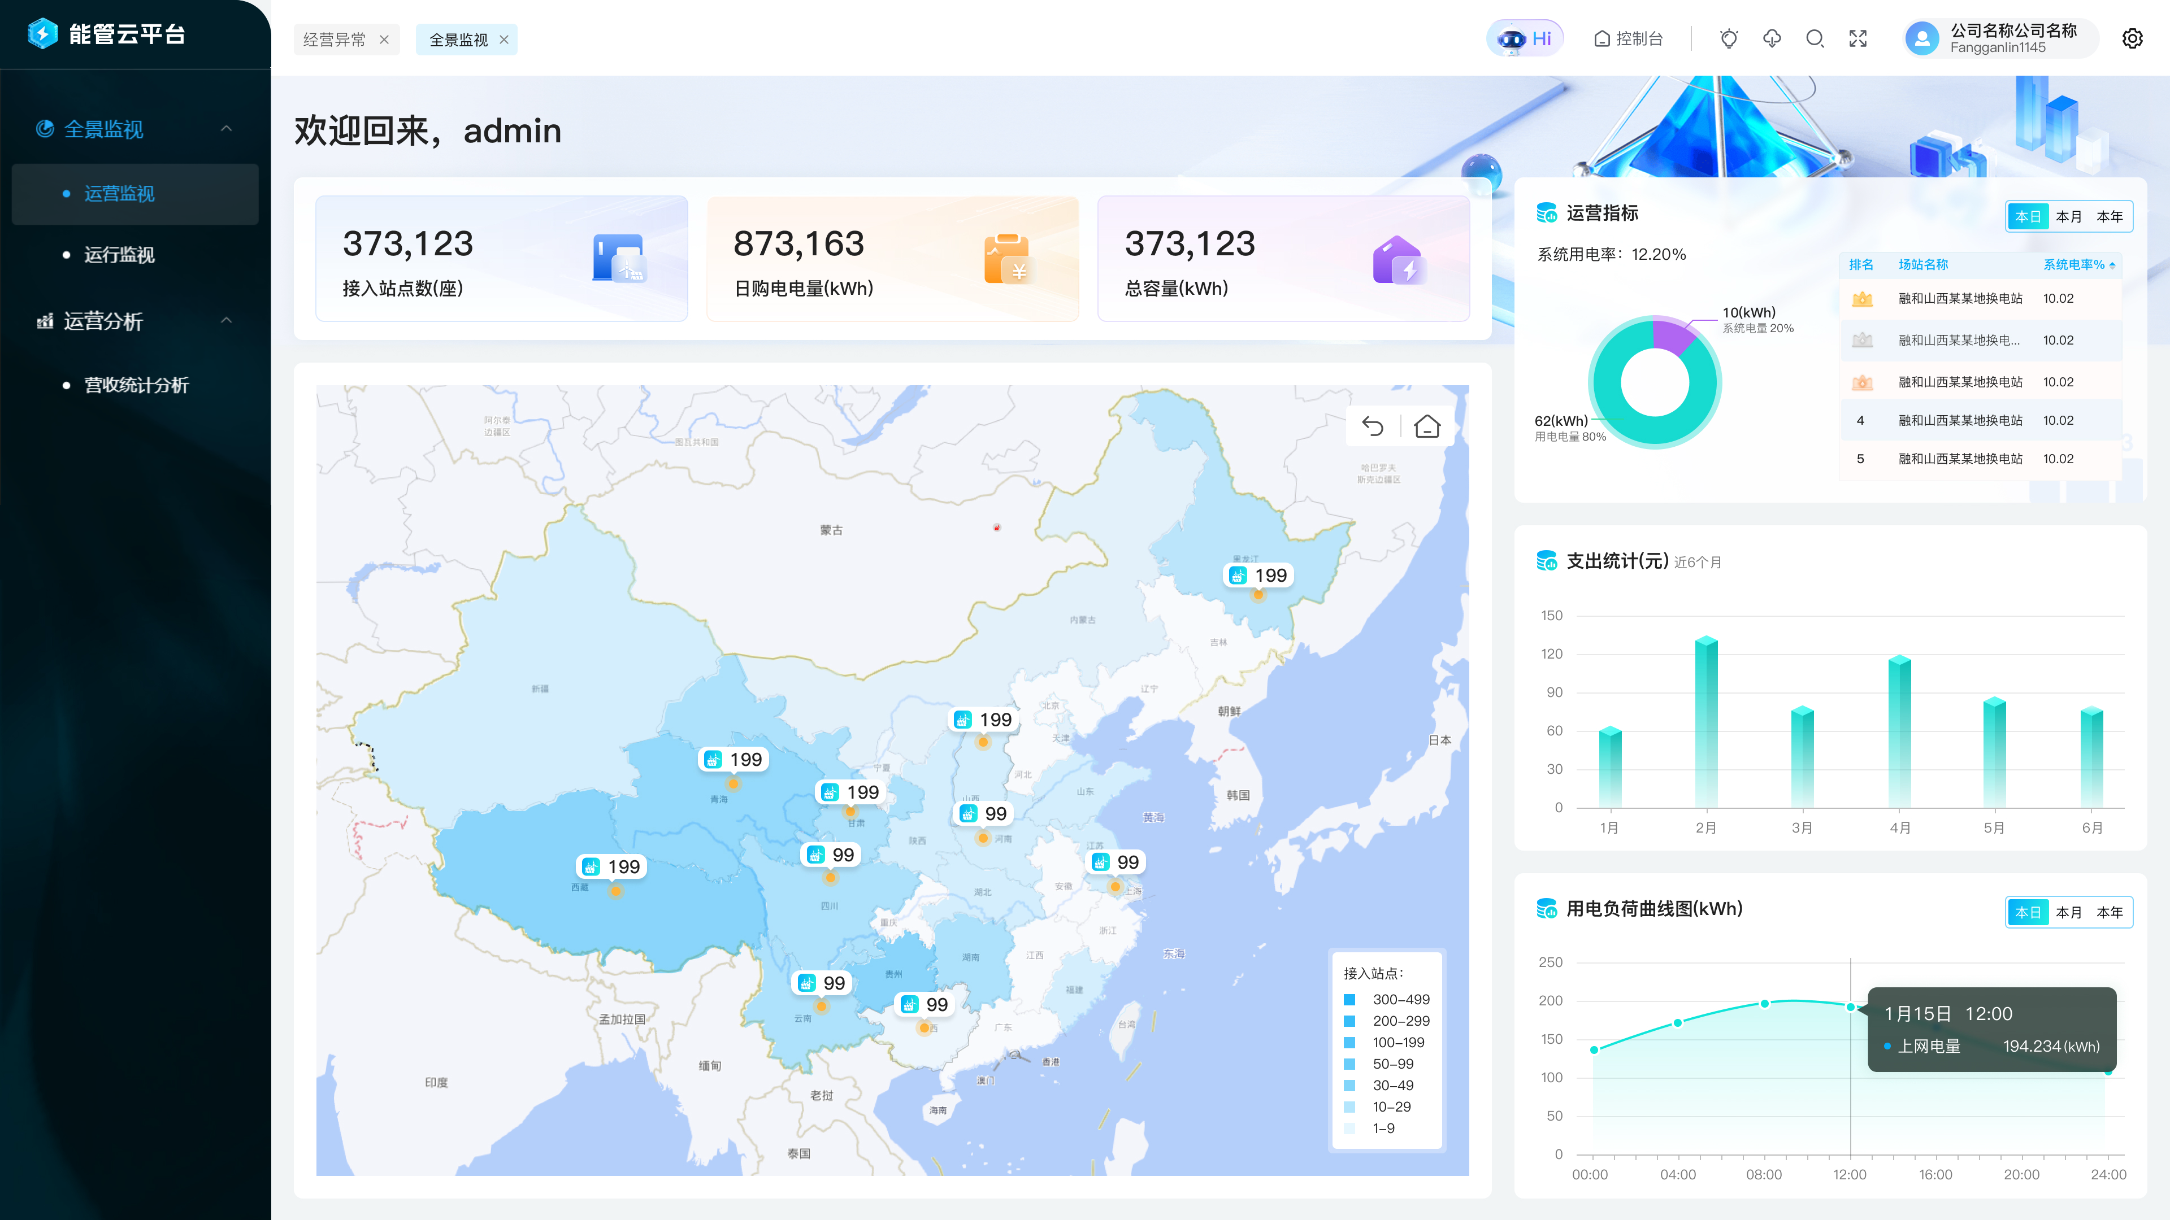Open the search magnifier icon
This screenshot has height=1220, width=2170.
coord(1815,39)
